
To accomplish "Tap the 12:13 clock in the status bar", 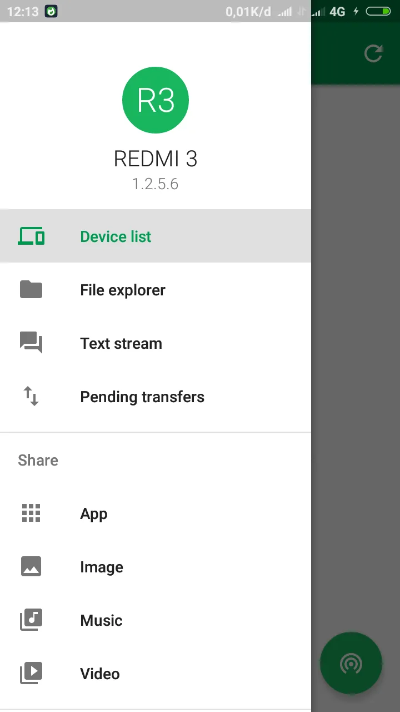I will coord(22,11).
